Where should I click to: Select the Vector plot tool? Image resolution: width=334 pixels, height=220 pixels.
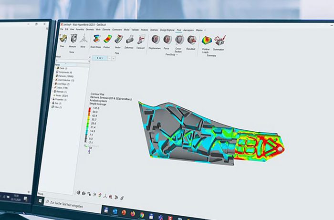118,40
